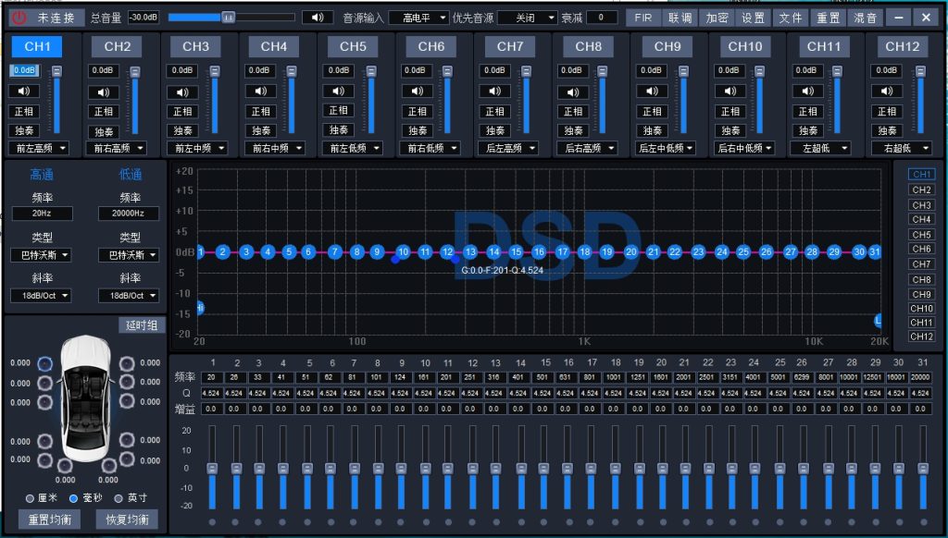Image resolution: width=948 pixels, height=538 pixels.
Task: Click the 延时组 delay group button
Action: [142, 325]
